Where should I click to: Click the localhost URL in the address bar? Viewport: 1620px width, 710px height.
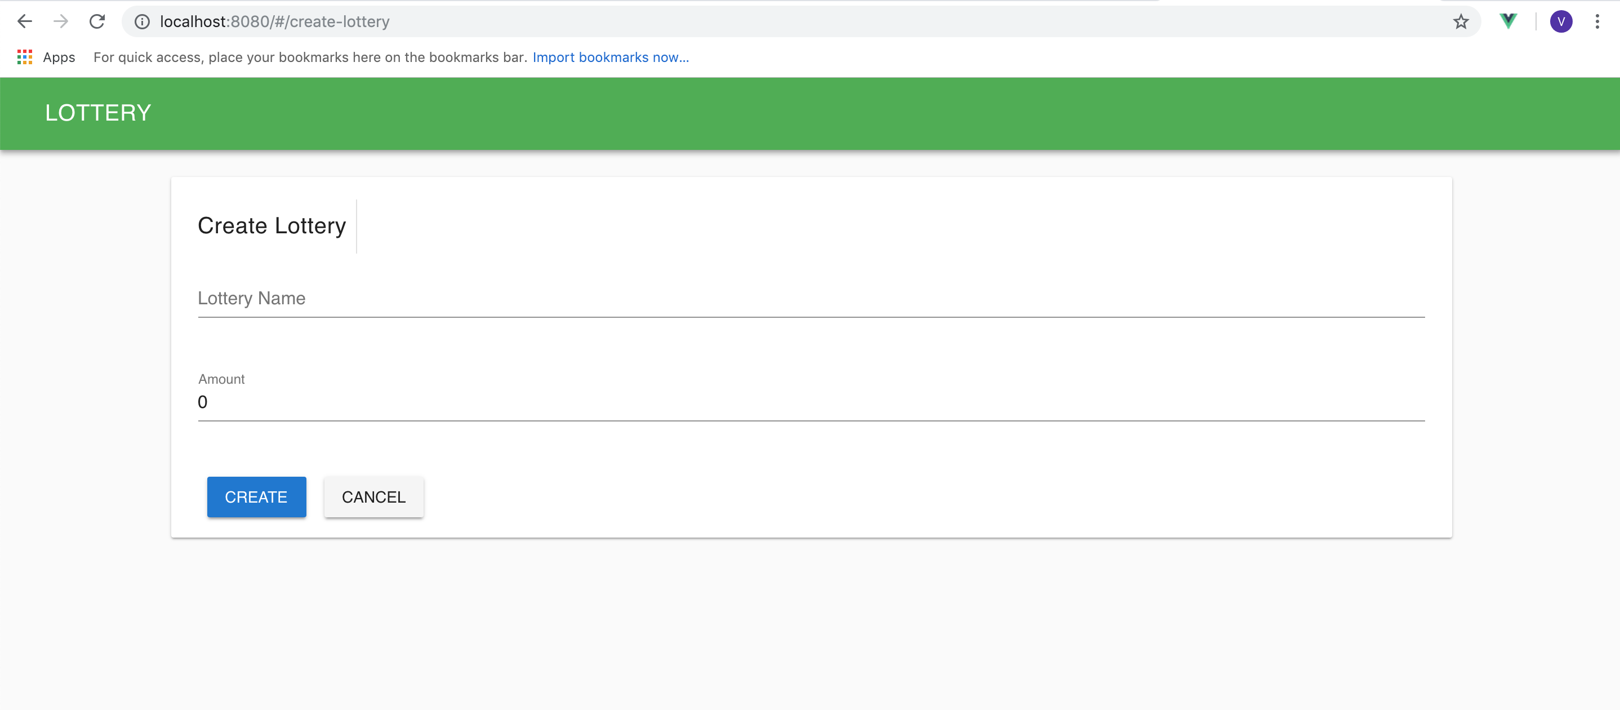click(275, 22)
